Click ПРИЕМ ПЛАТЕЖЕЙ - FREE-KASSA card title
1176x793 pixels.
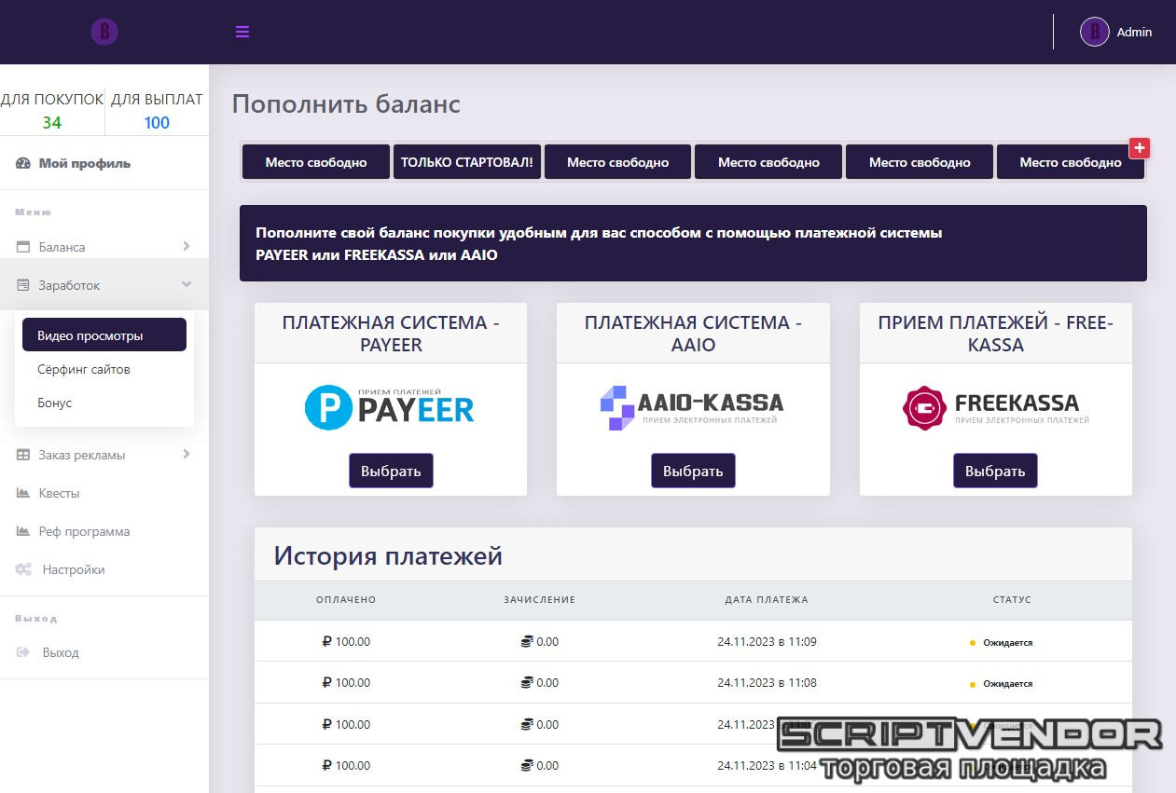pos(995,334)
